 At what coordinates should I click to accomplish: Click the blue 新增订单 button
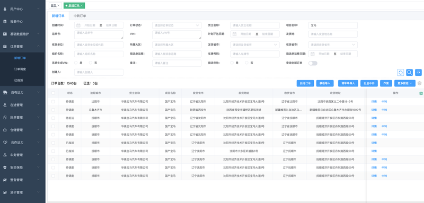305,83
